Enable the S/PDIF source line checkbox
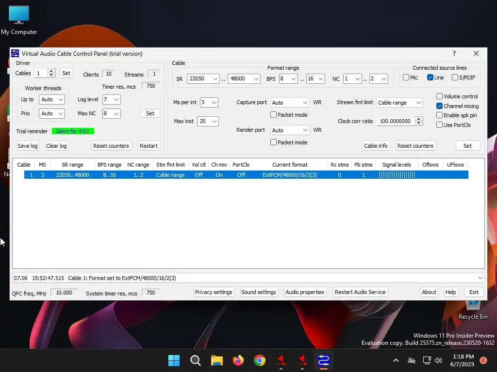This screenshot has height=372, width=497. pos(455,77)
